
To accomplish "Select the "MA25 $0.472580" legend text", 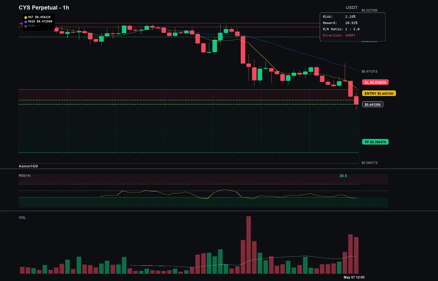I will point(40,22).
